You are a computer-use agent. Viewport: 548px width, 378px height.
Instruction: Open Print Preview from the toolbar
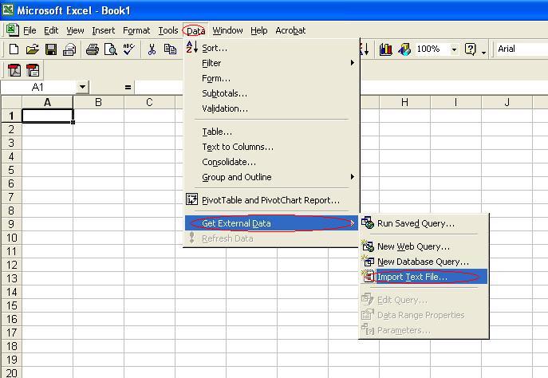tap(111, 49)
